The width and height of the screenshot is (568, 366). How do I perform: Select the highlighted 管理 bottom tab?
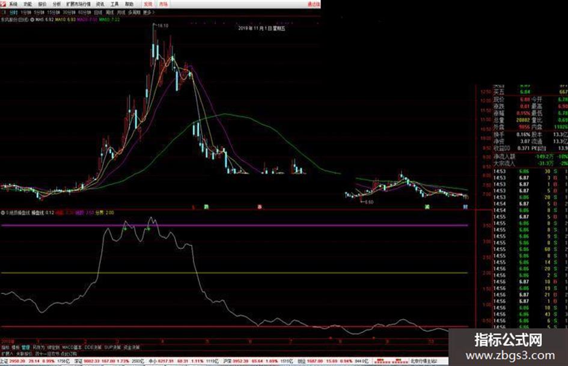26,347
